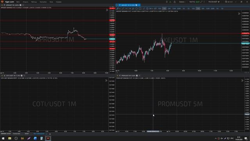Viewport: 250px width, 141px height.
Task: Close the AKEUSDT chart tab
Action: click(139, 5)
